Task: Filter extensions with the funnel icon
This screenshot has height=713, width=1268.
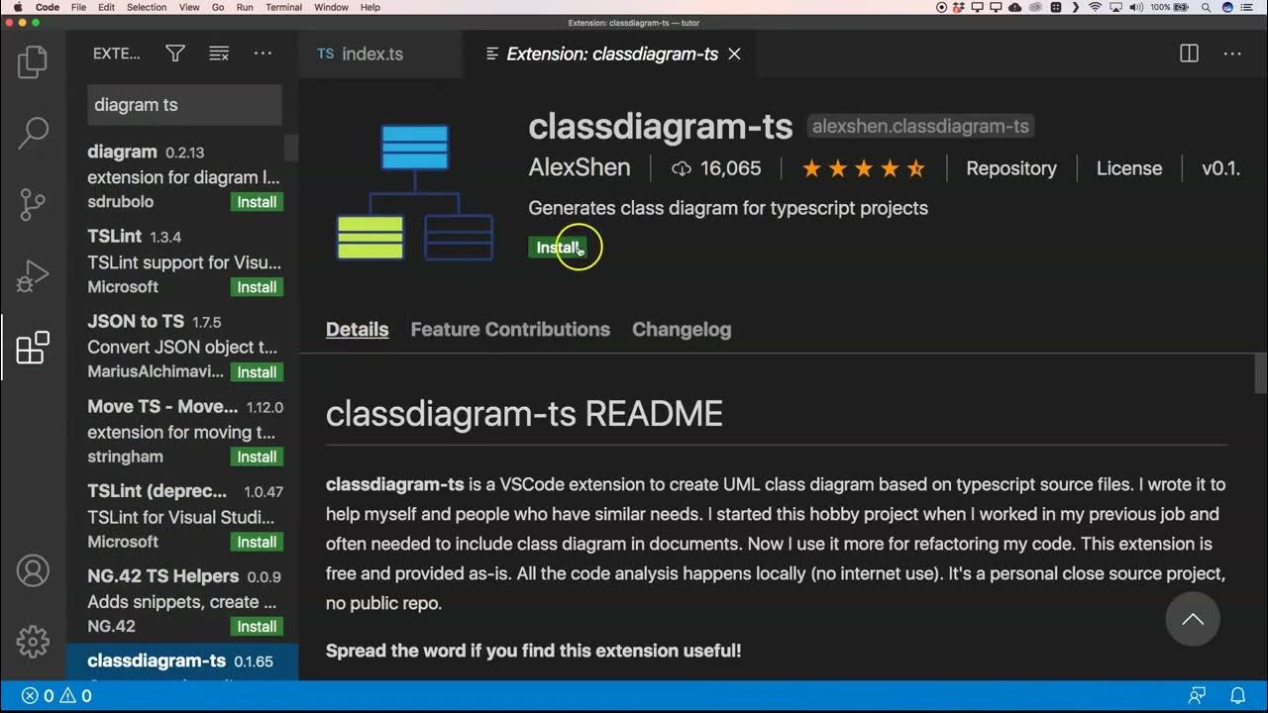Action: [175, 53]
